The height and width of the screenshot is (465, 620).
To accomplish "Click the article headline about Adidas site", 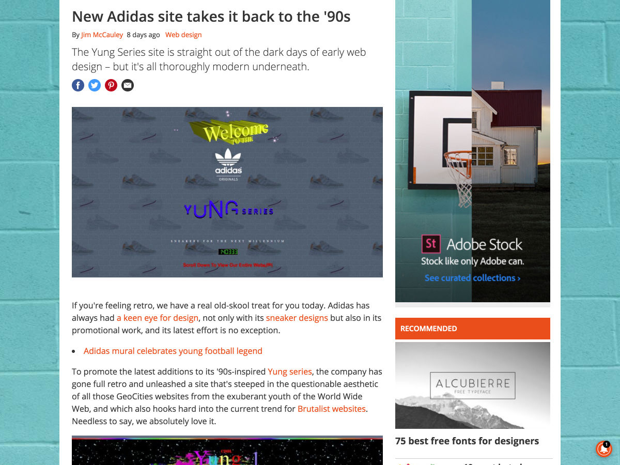I will coord(211,17).
